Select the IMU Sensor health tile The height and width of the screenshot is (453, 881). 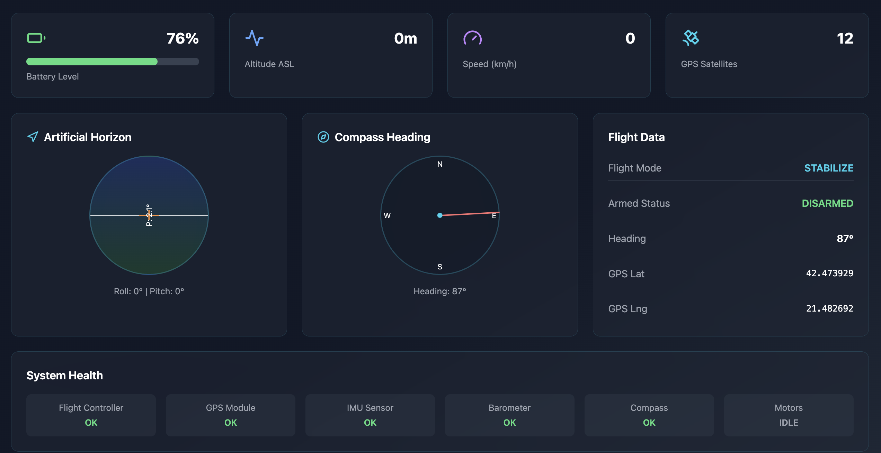(x=370, y=415)
